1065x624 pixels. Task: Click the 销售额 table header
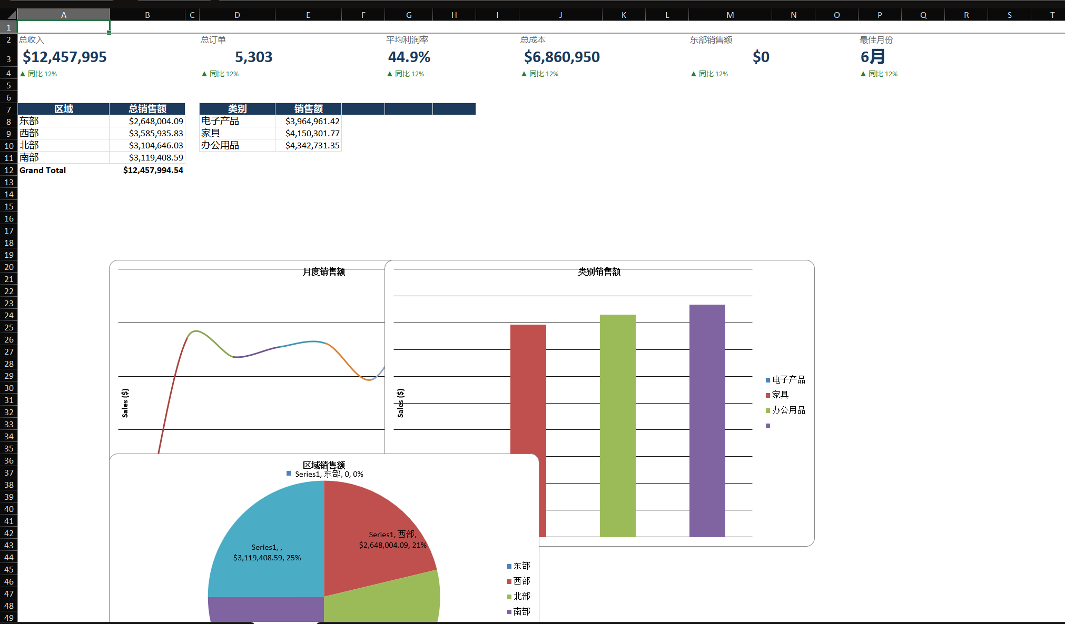[308, 109]
